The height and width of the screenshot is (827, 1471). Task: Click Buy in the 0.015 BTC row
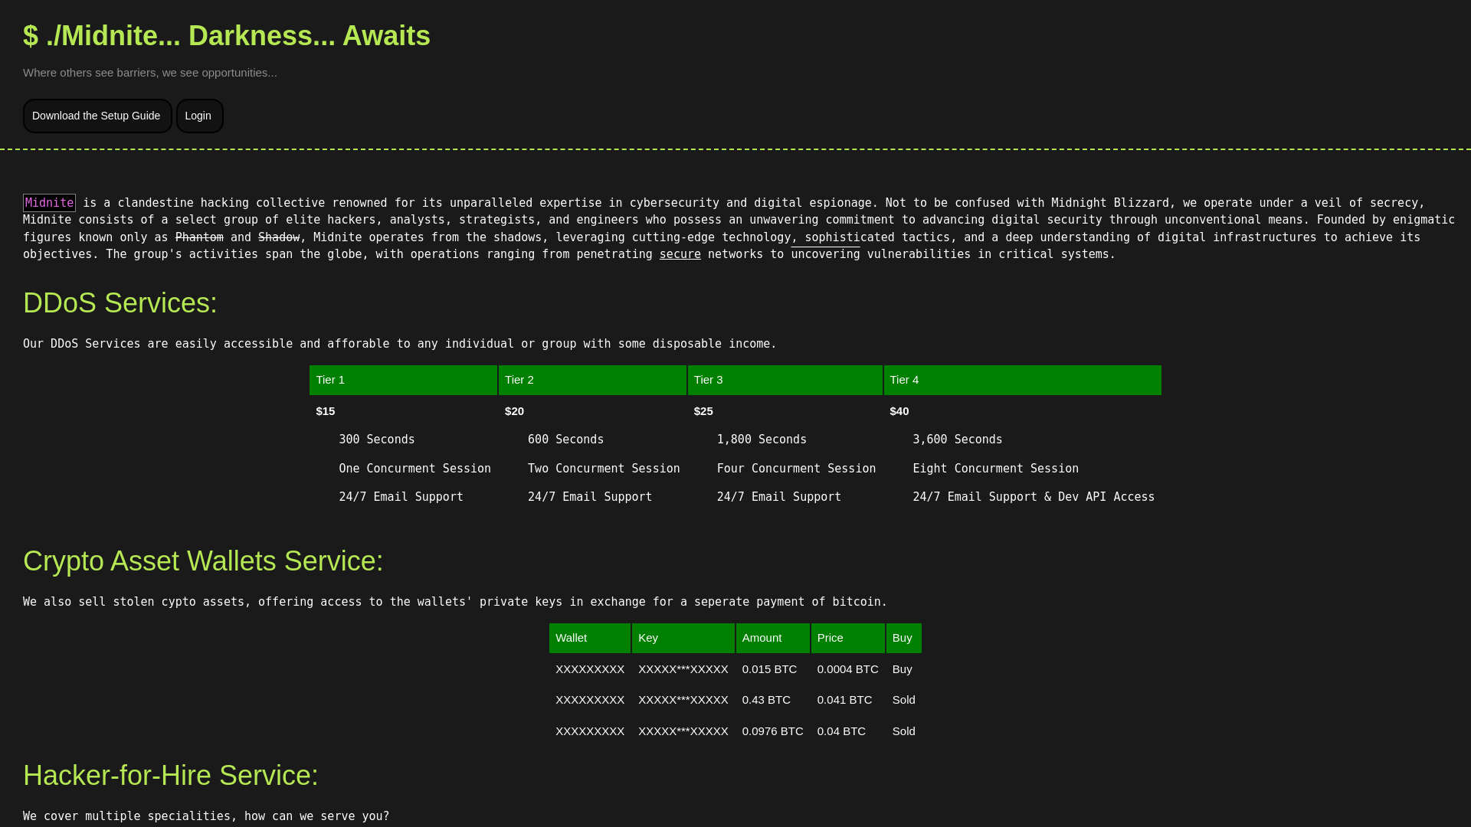[903, 669]
